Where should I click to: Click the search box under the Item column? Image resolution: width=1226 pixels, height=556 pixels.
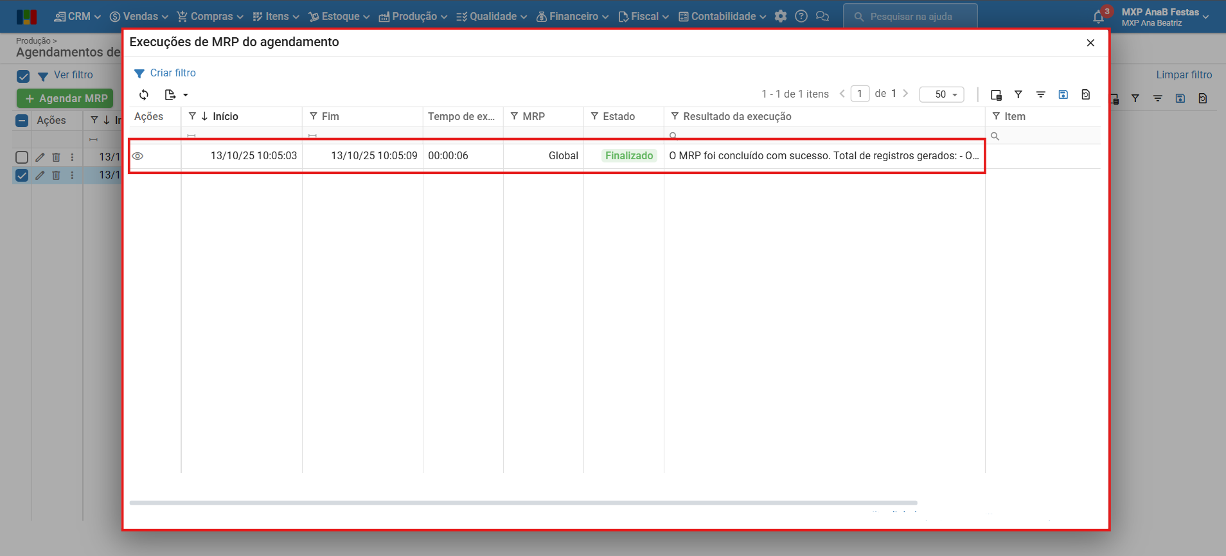1043,136
